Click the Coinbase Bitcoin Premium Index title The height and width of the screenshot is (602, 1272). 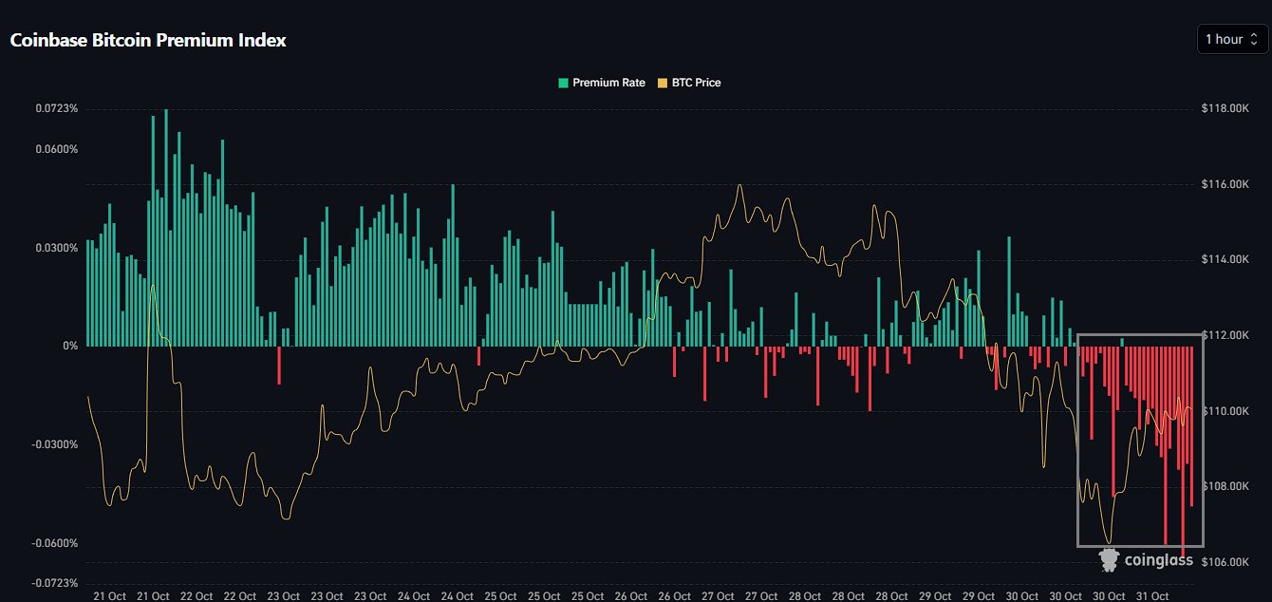pyautogui.click(x=147, y=40)
